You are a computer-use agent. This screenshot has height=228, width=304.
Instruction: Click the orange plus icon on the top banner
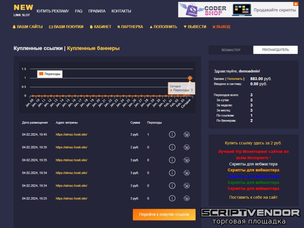(295, 4)
